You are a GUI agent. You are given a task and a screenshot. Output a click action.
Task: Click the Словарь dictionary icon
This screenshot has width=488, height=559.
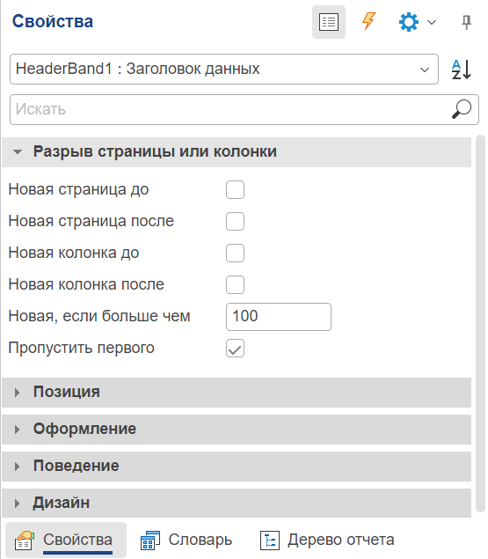tap(150, 540)
